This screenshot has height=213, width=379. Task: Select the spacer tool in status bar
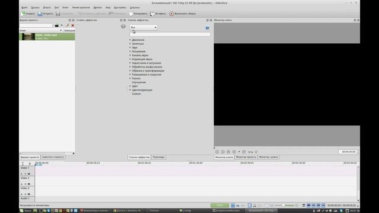[260, 205]
